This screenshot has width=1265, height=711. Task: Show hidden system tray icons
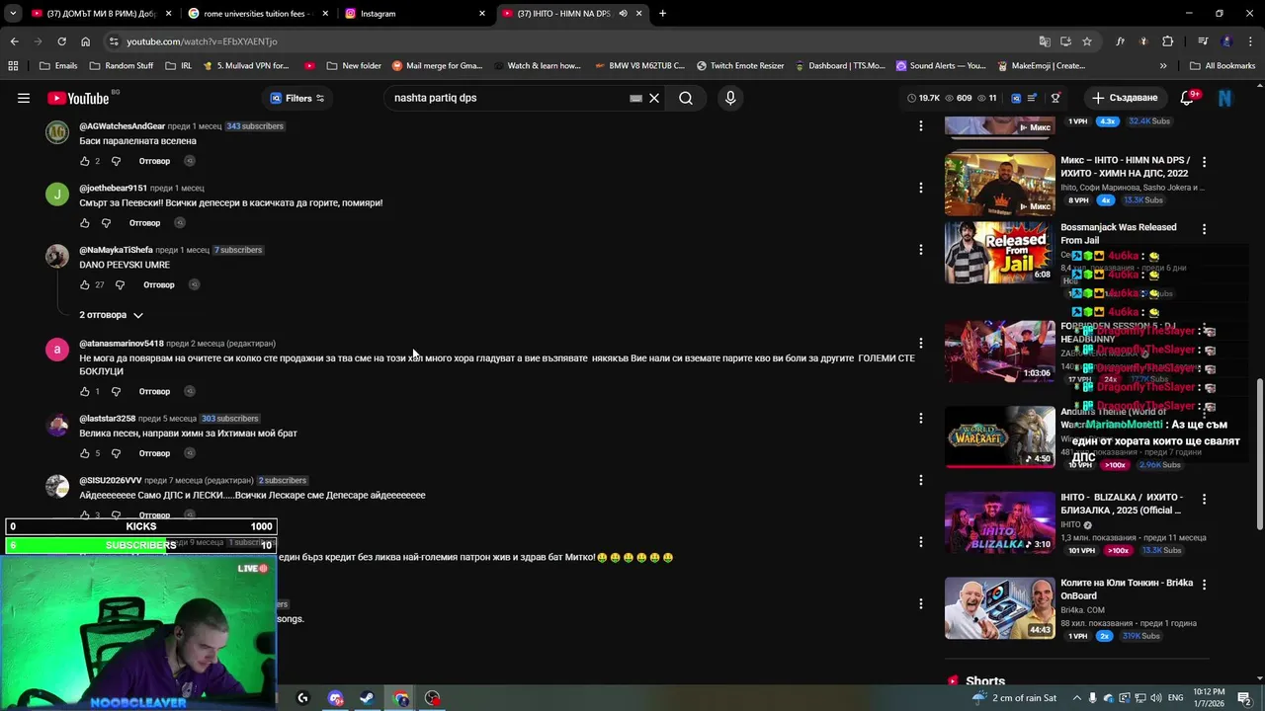coord(1077,698)
